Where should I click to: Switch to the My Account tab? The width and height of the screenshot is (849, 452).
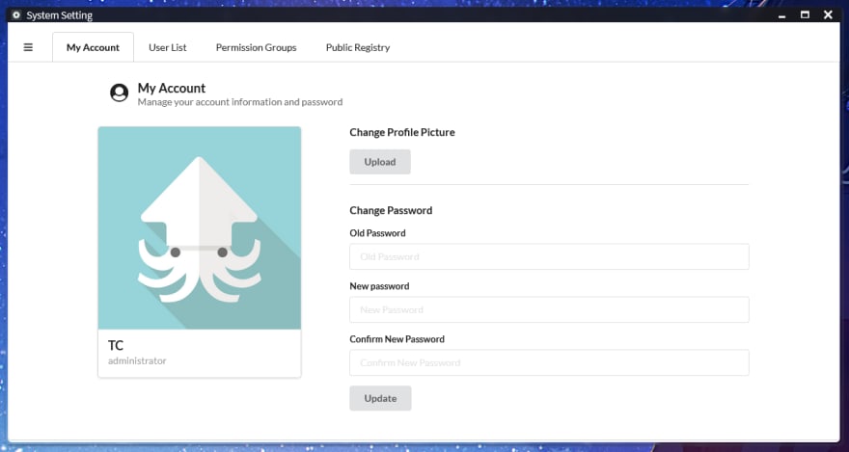point(94,47)
